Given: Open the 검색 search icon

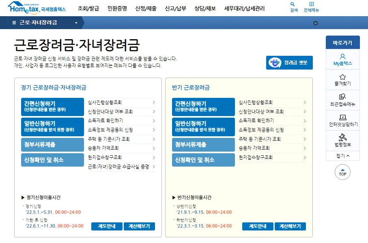Looking at the screenshot, I should coord(293,6).
